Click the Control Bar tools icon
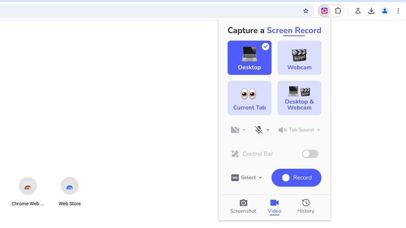Viewport: 406px width, 228px height. tap(235, 154)
